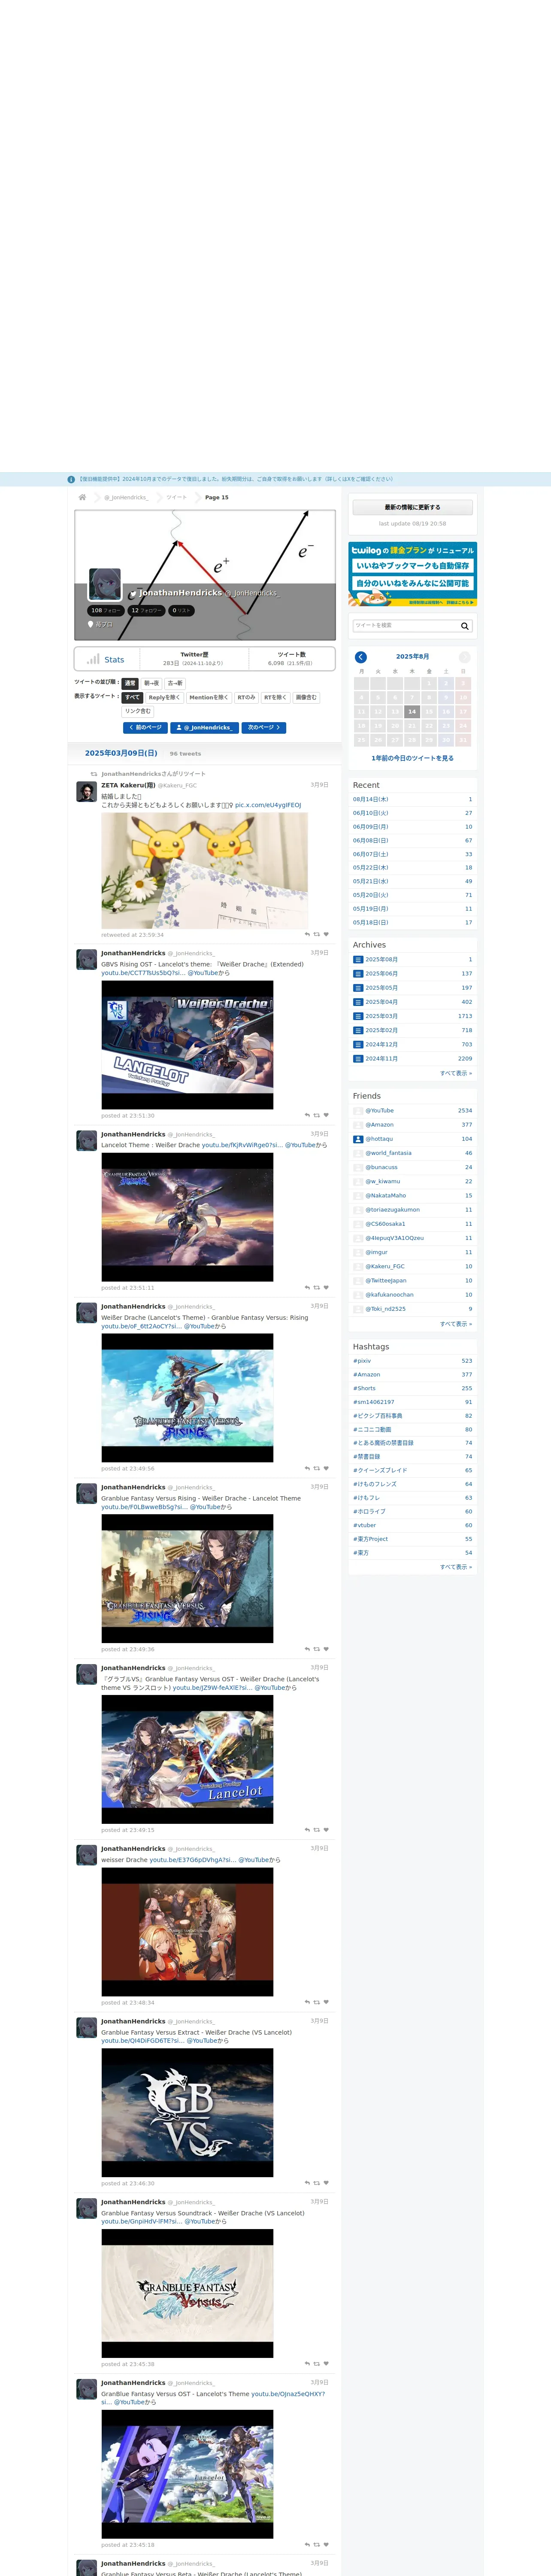Open the Weißer Drache Lancelot video thumbnail
This screenshot has height=2576, width=551.
(187, 1045)
